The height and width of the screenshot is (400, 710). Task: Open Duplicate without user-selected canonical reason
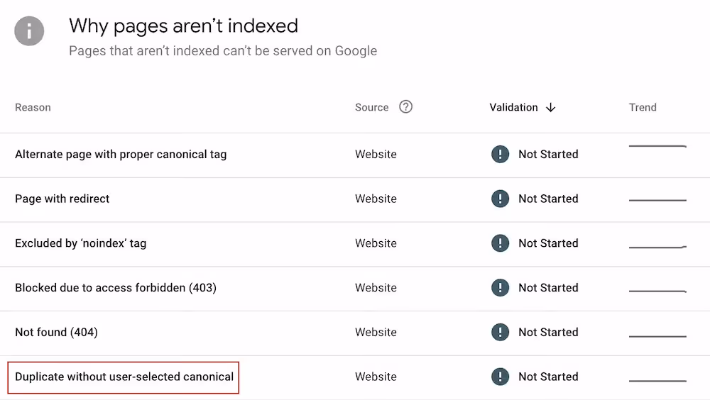(x=124, y=377)
